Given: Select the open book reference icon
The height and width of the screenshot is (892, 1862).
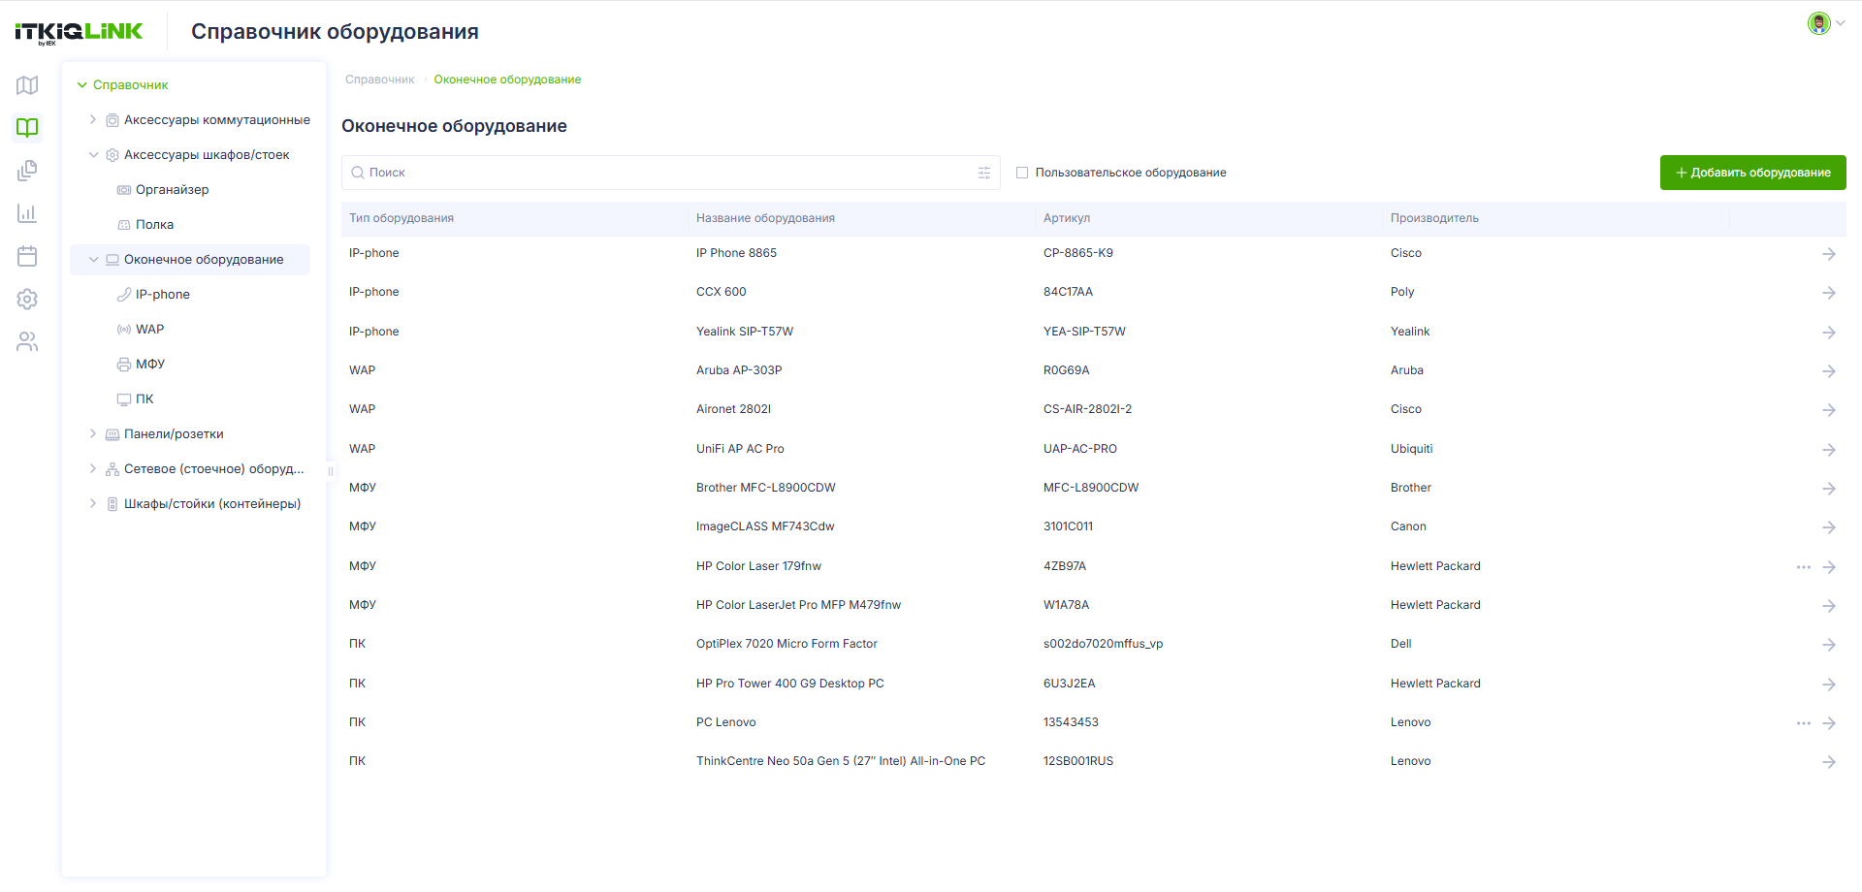Looking at the screenshot, I should 27,127.
